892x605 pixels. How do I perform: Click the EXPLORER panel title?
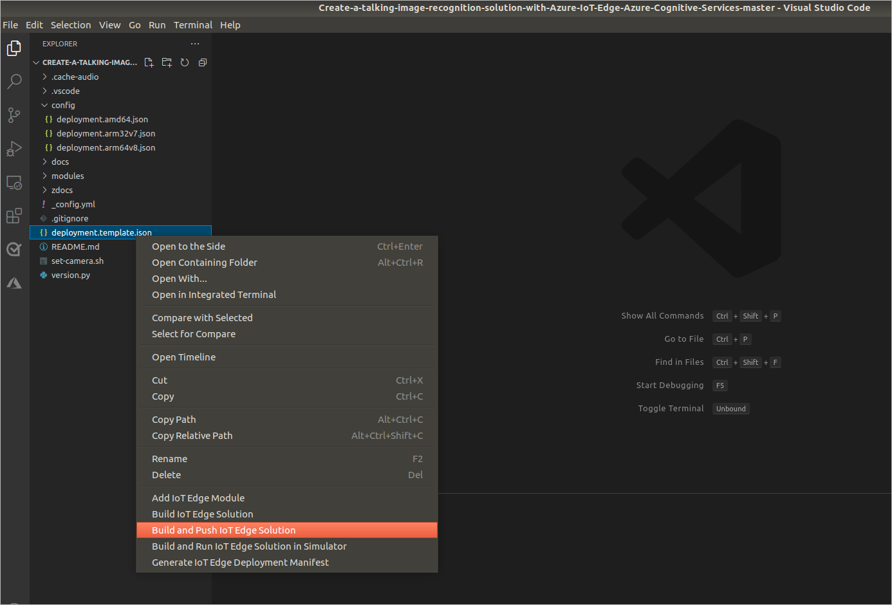[x=60, y=44]
